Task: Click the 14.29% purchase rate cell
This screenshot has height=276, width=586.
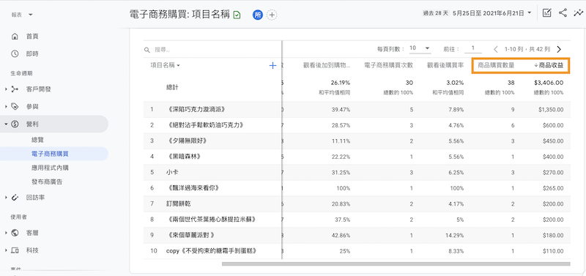Action: [x=454, y=235]
